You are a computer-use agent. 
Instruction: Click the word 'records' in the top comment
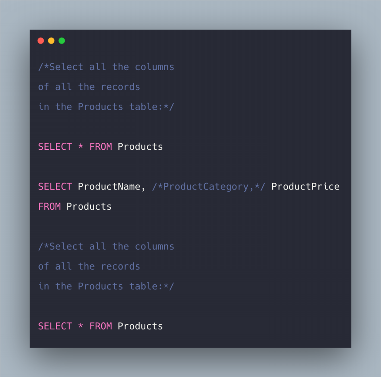point(120,87)
